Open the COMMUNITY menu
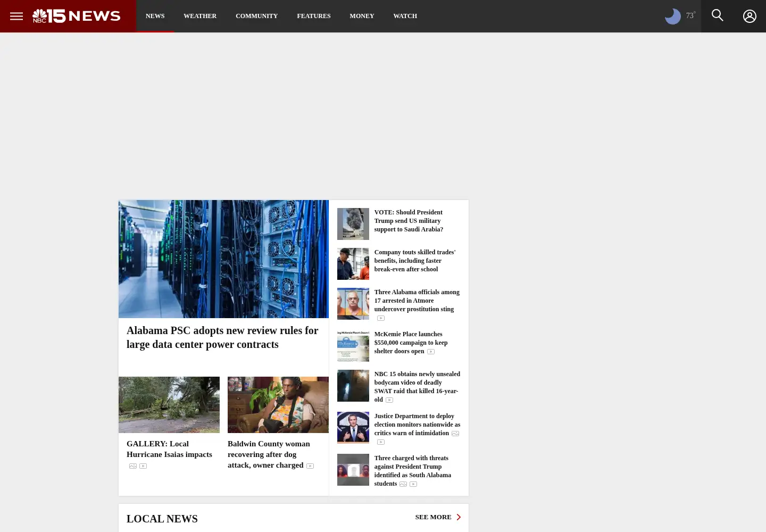 tap(256, 16)
